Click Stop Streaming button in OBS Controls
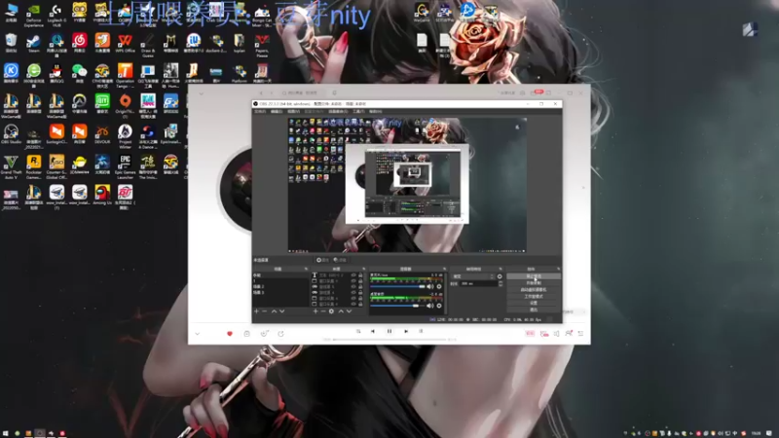The height and width of the screenshot is (438, 779). coord(534,276)
